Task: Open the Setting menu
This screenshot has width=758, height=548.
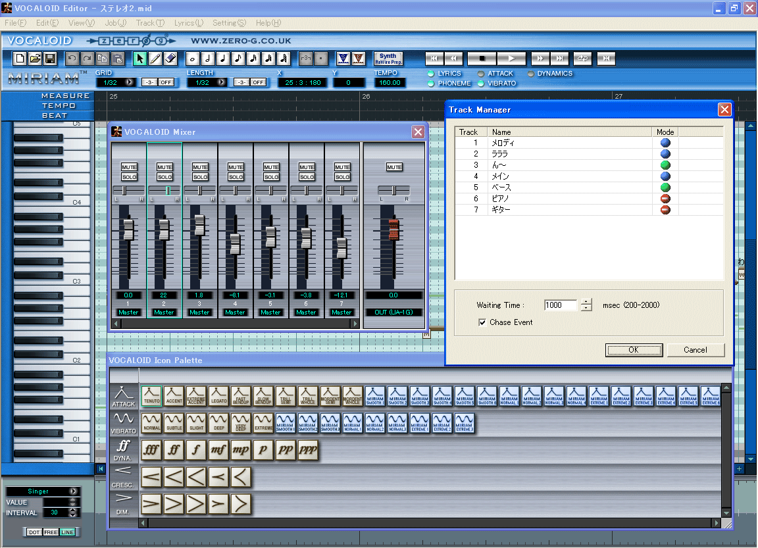Action: pos(229,23)
